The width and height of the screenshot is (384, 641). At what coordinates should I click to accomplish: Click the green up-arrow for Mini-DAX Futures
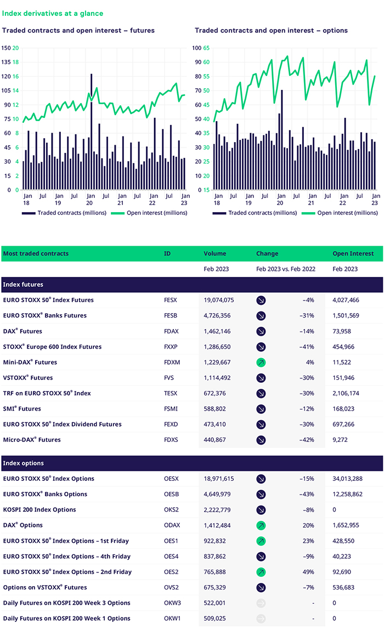tap(261, 362)
